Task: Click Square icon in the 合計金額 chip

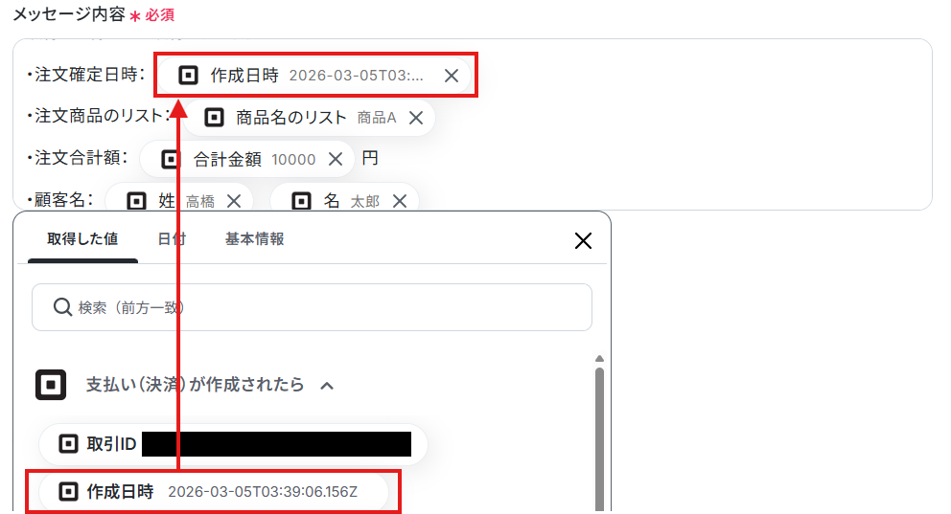Action: coord(171,159)
